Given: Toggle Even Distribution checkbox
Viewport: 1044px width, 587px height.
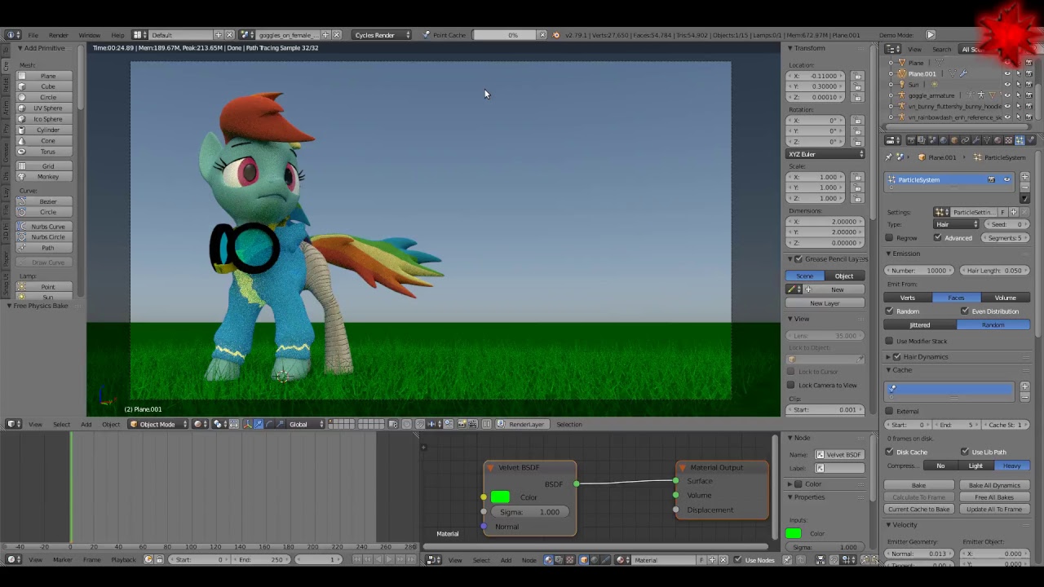Looking at the screenshot, I should pyautogui.click(x=965, y=311).
